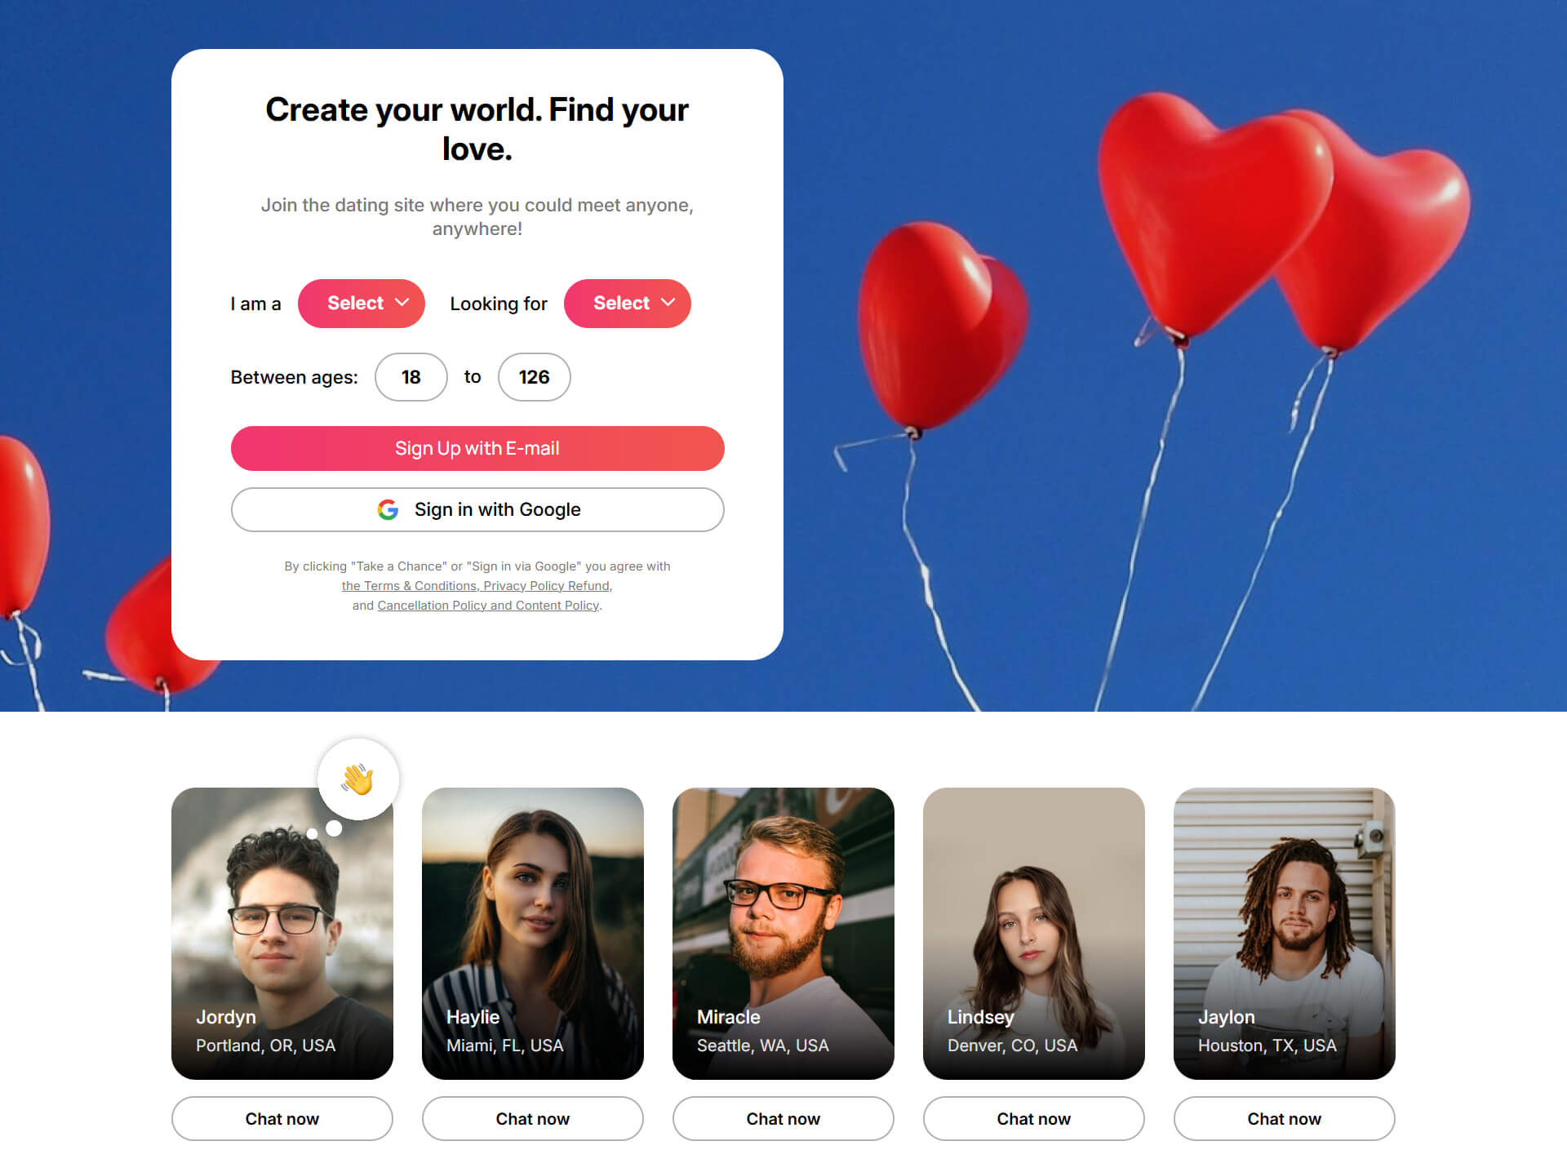Click the Google logo icon

[388, 509]
